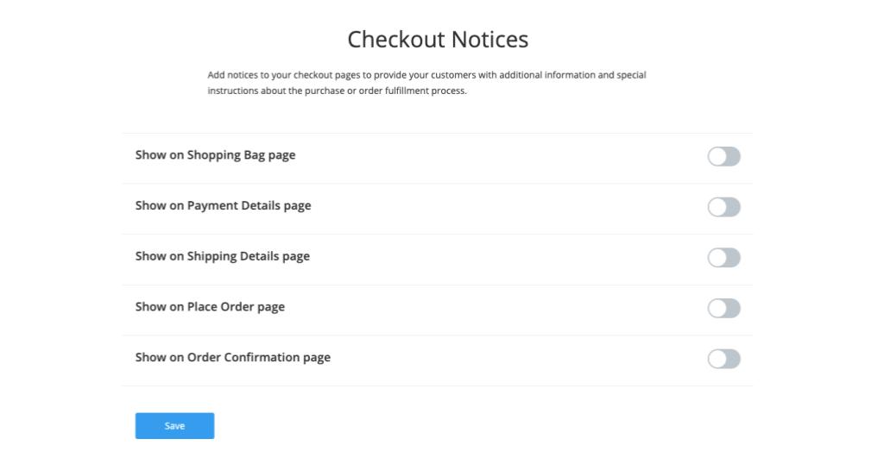Image resolution: width=884 pixels, height=464 pixels.
Task: Select the 'Show on Payment Details page' label
Action: coord(223,206)
